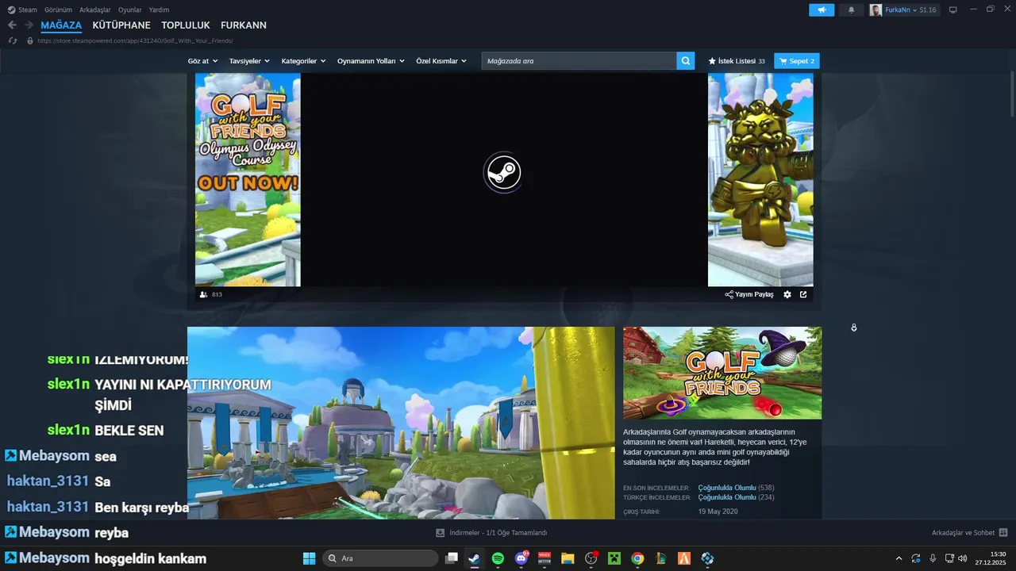This screenshot has width=1016, height=571.
Task: Go forward with the right arrow
Action: (29, 25)
